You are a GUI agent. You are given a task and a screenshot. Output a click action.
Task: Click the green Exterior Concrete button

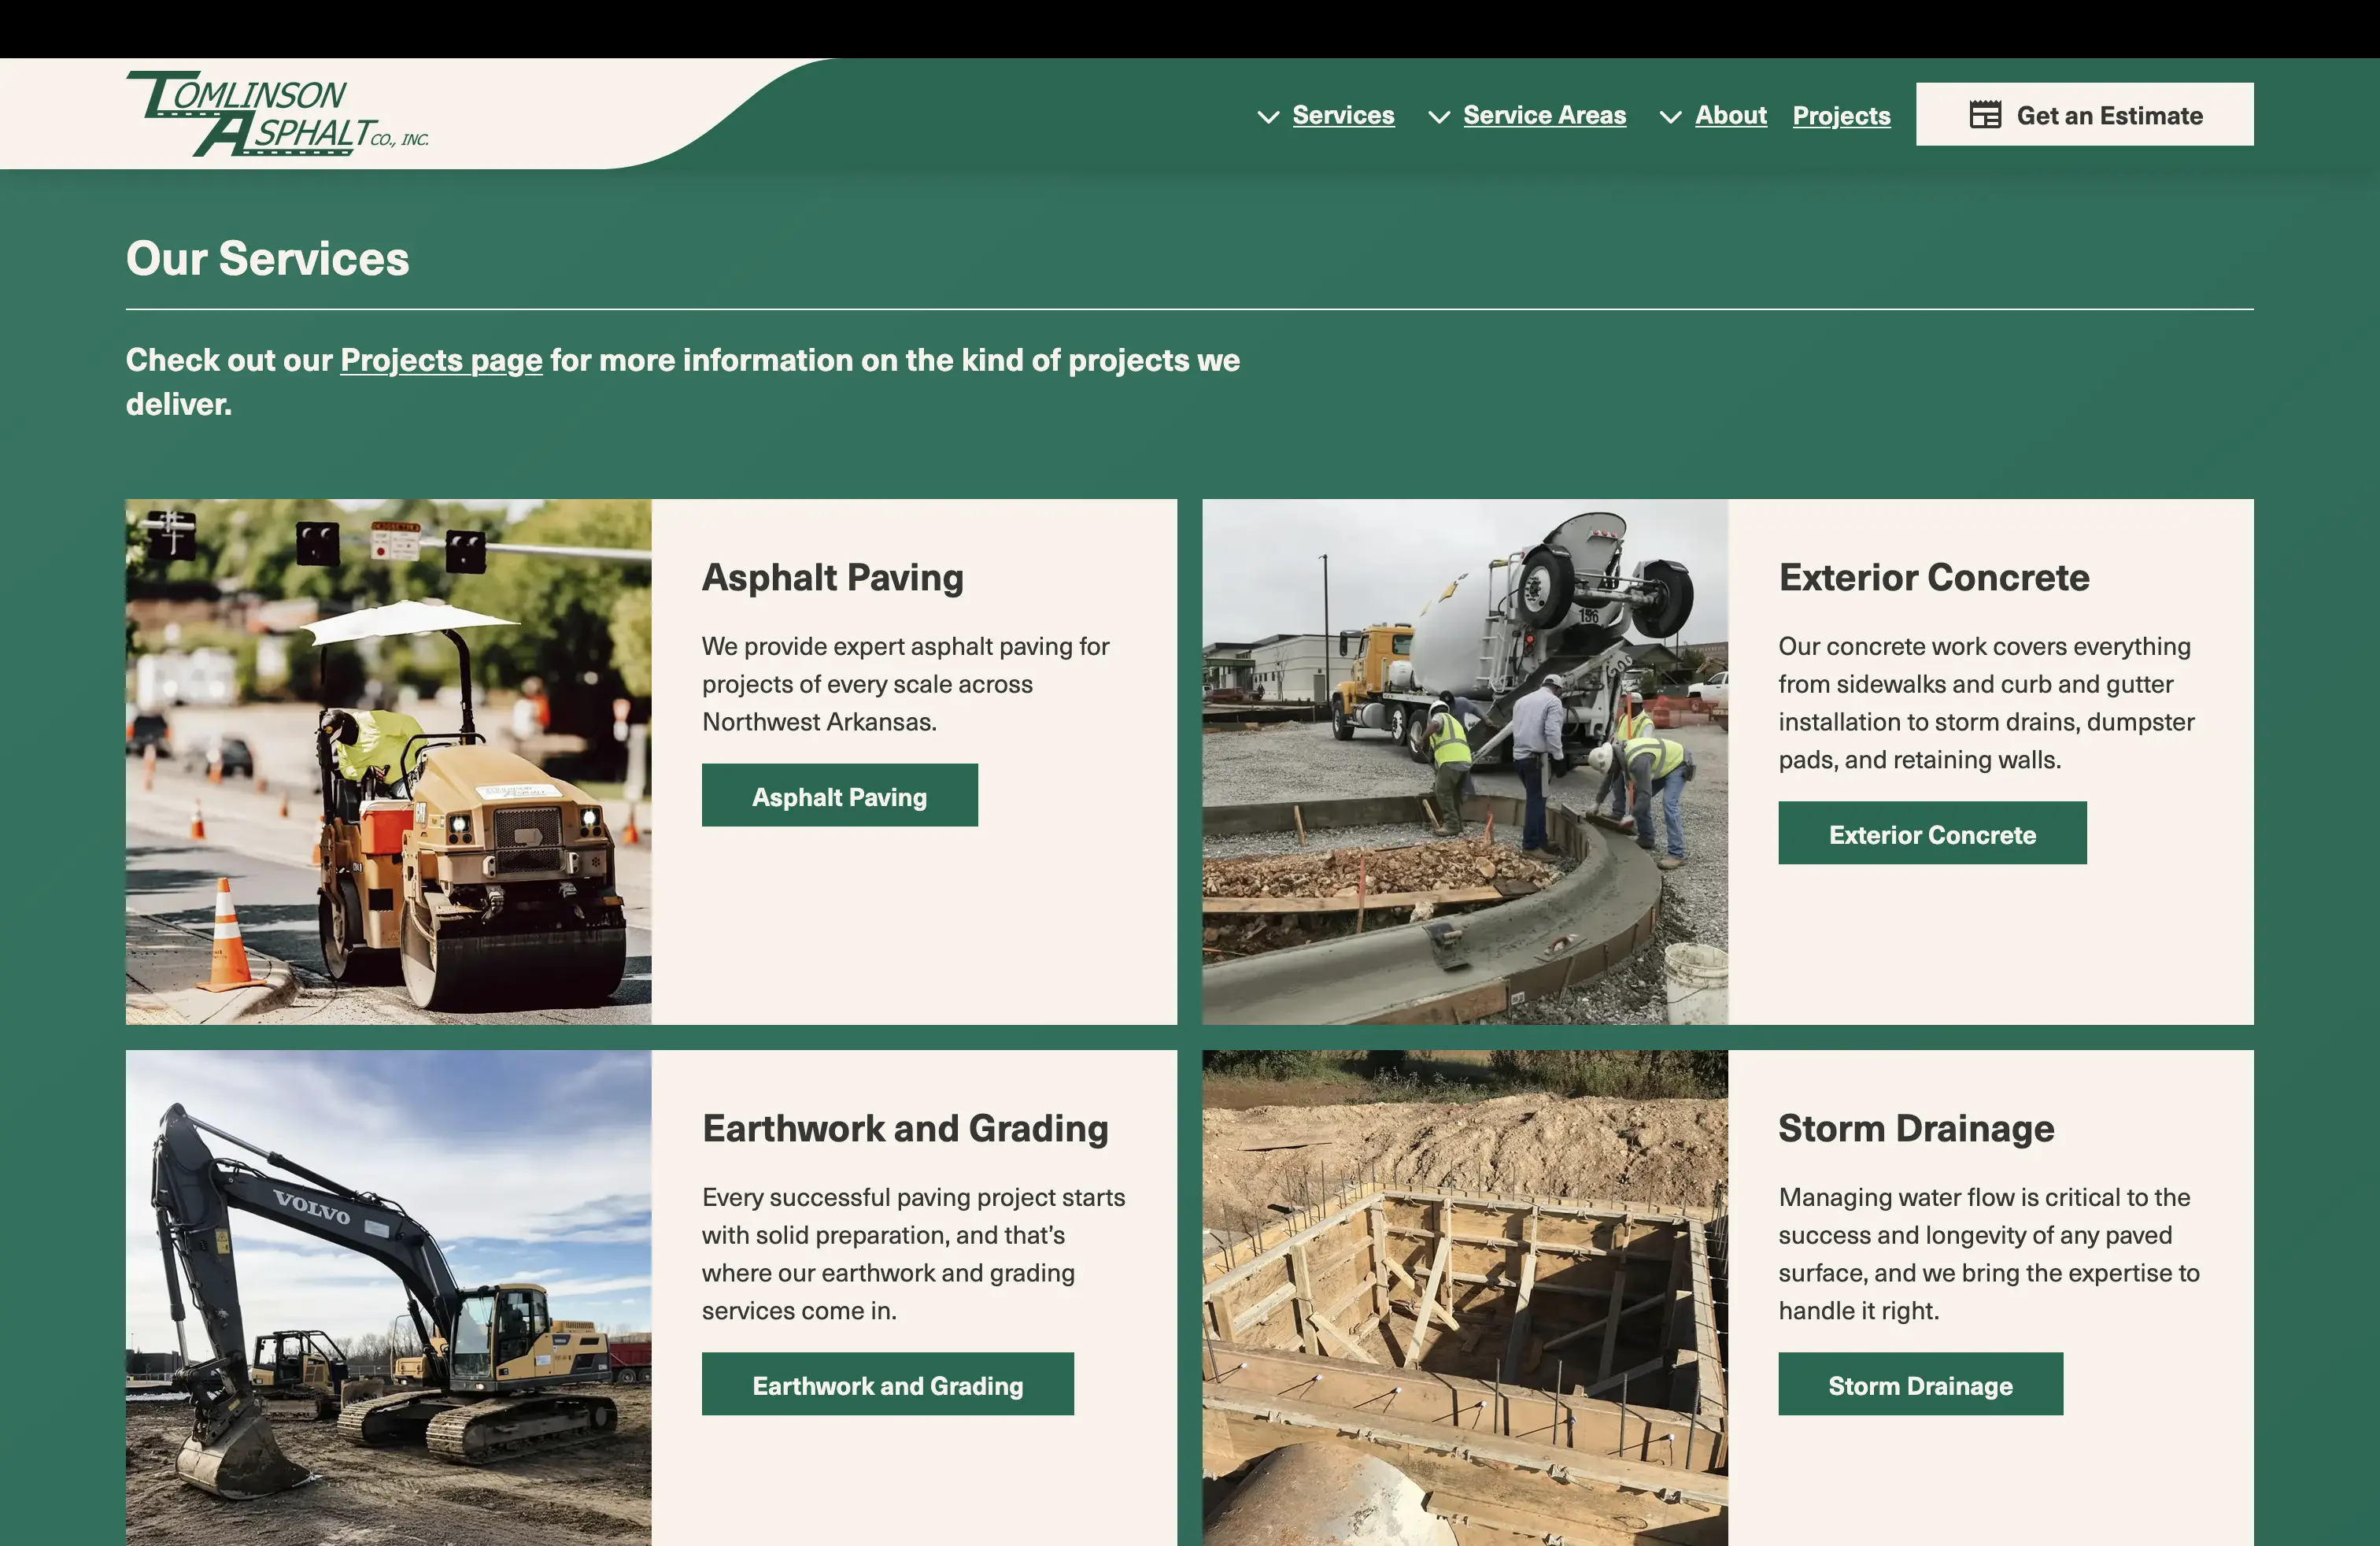1931,833
